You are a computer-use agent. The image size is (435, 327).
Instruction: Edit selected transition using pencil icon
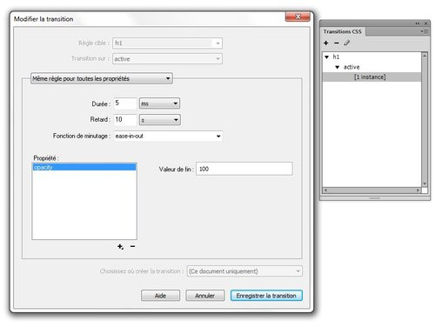[346, 43]
